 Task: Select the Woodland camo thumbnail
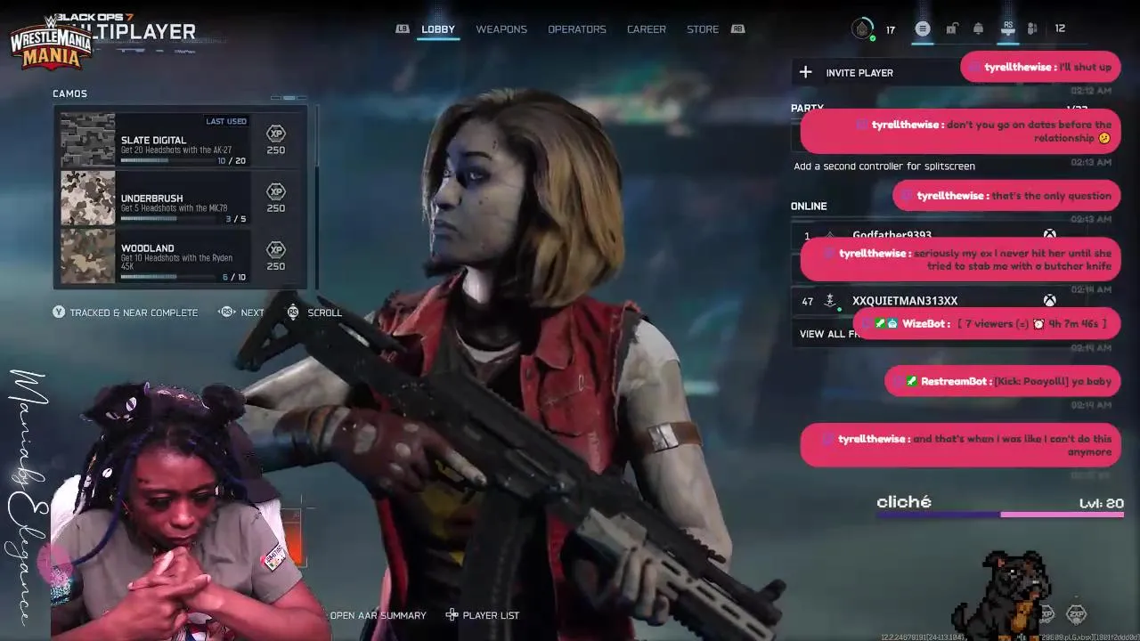point(87,256)
